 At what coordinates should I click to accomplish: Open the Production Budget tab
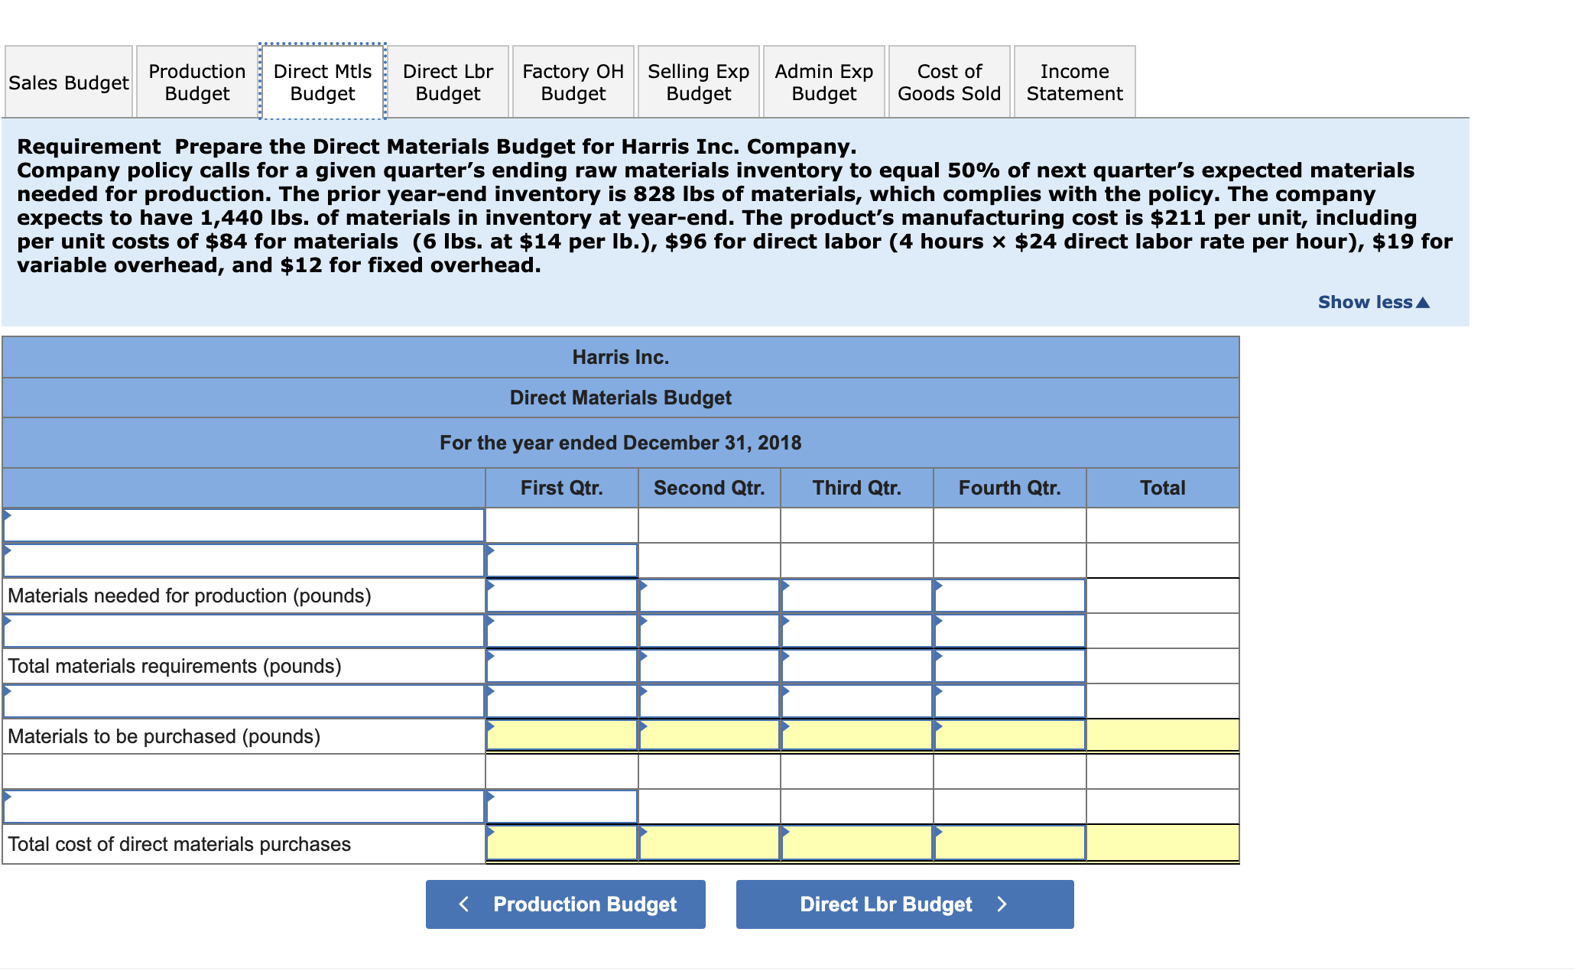(x=196, y=82)
